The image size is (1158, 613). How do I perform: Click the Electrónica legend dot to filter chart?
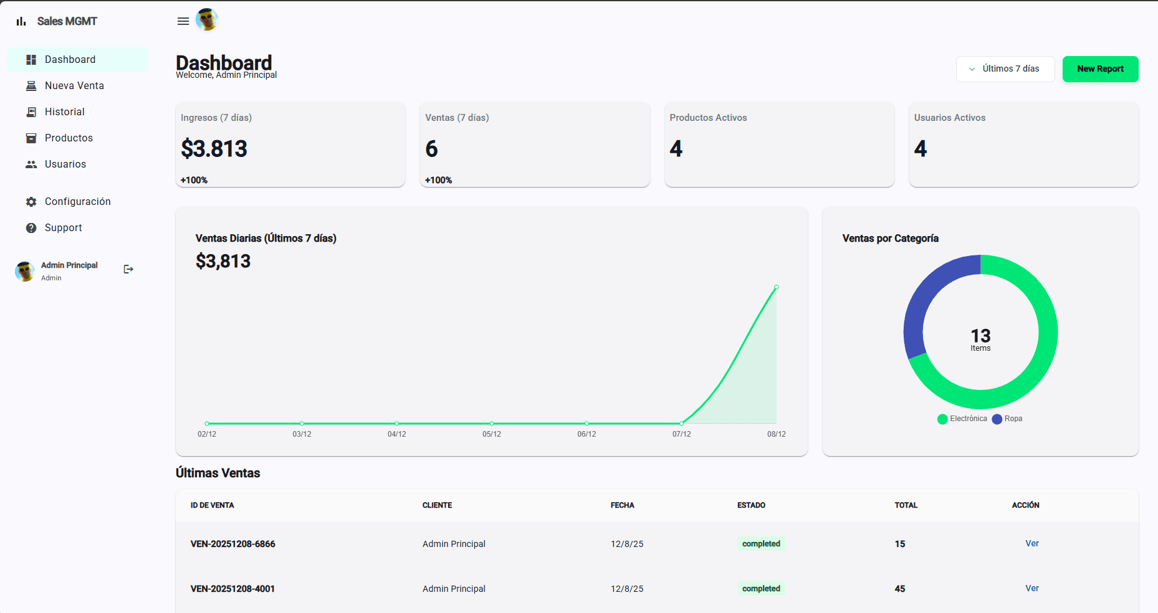click(x=942, y=419)
